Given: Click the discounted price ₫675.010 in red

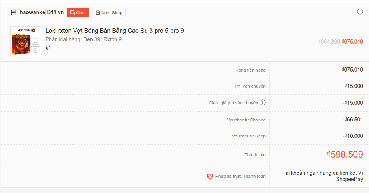Looking at the screenshot, I should [x=352, y=42].
